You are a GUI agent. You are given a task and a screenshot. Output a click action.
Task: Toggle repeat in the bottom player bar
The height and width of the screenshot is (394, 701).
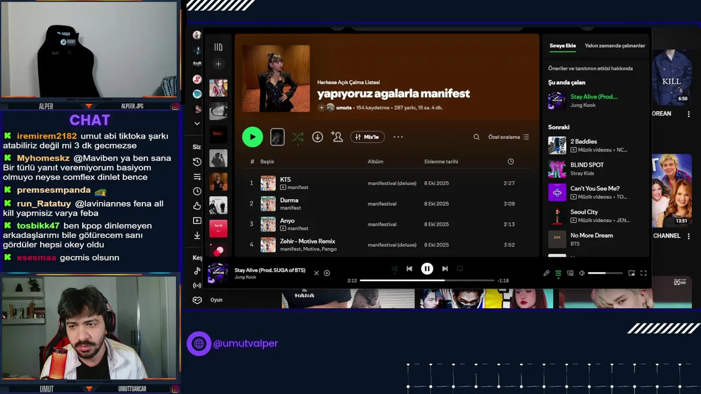point(460,269)
